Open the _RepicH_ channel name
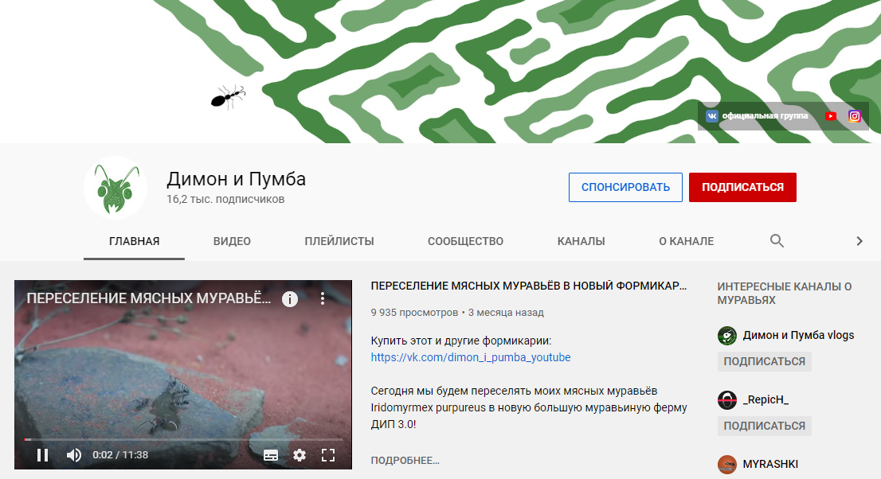 coord(765,399)
